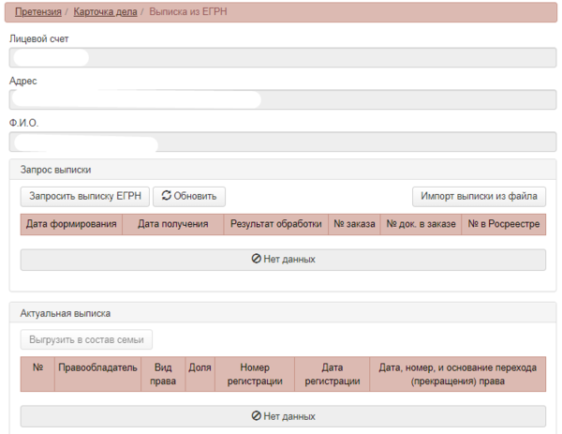Image resolution: width=562 pixels, height=434 pixels.
Task: Click the no-data icon in Запрос выписки table
Action: point(256,259)
